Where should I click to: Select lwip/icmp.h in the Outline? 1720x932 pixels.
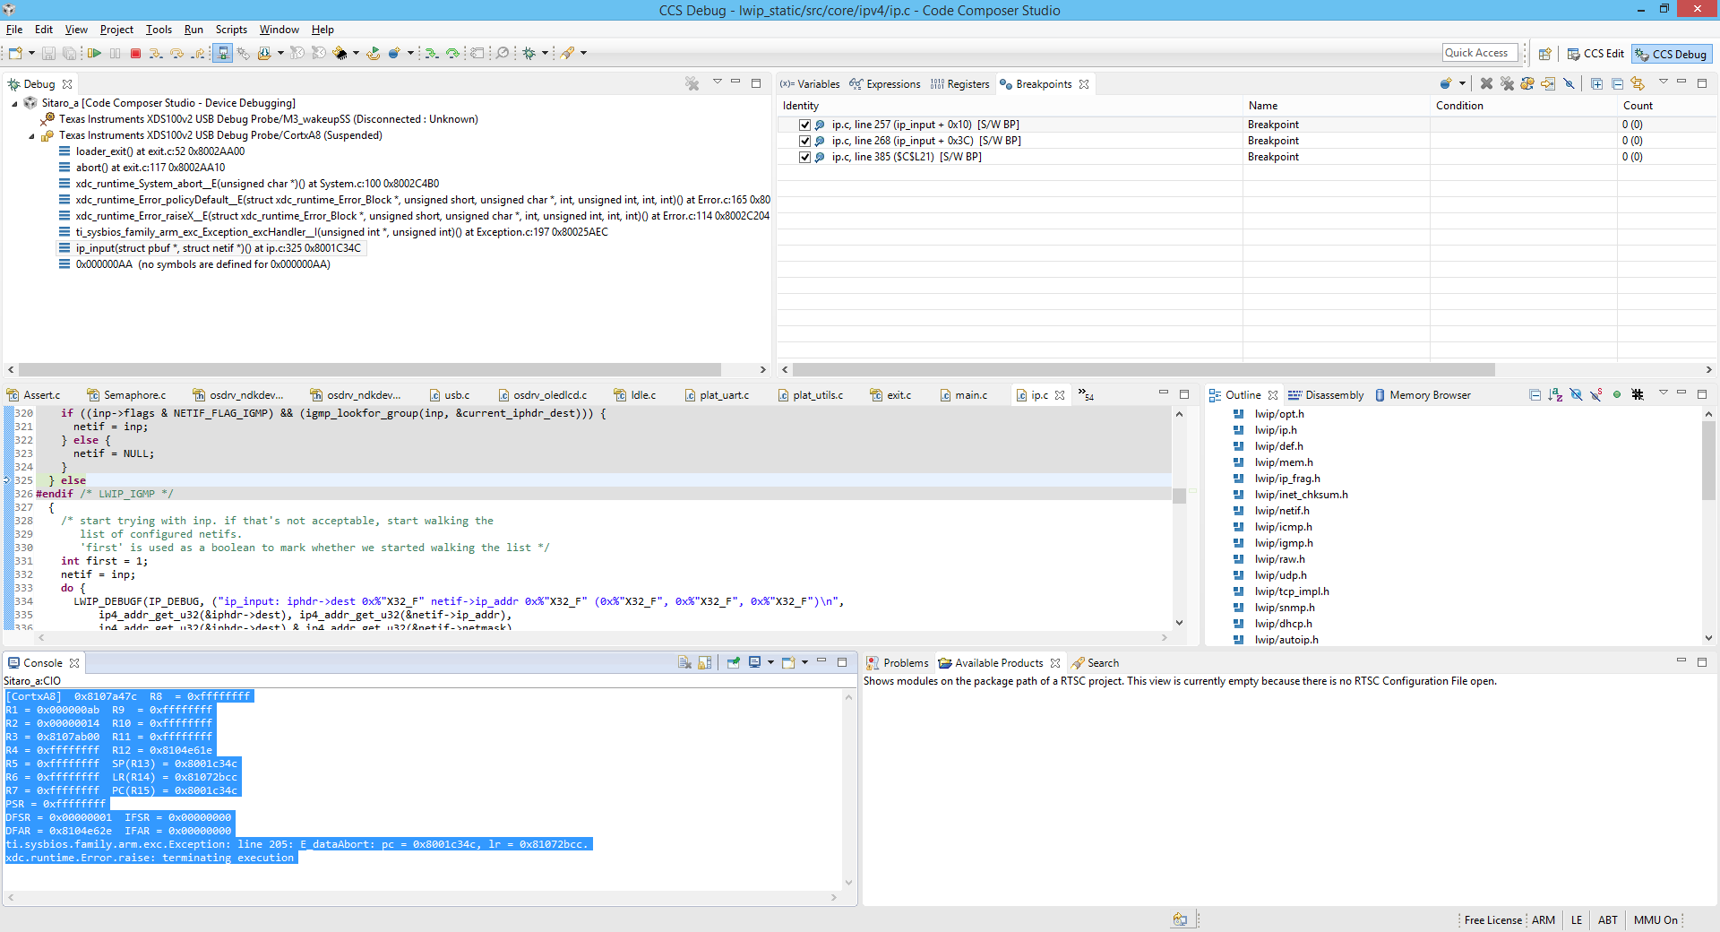pos(1283,527)
